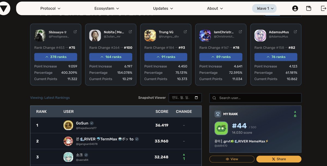This screenshot has width=327, height=166.
Task: Click the 89 ranks button
Action: point(221,57)
